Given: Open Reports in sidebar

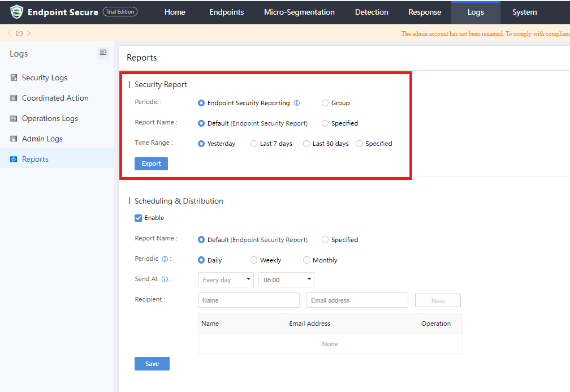Looking at the screenshot, I should pyautogui.click(x=57, y=159).
